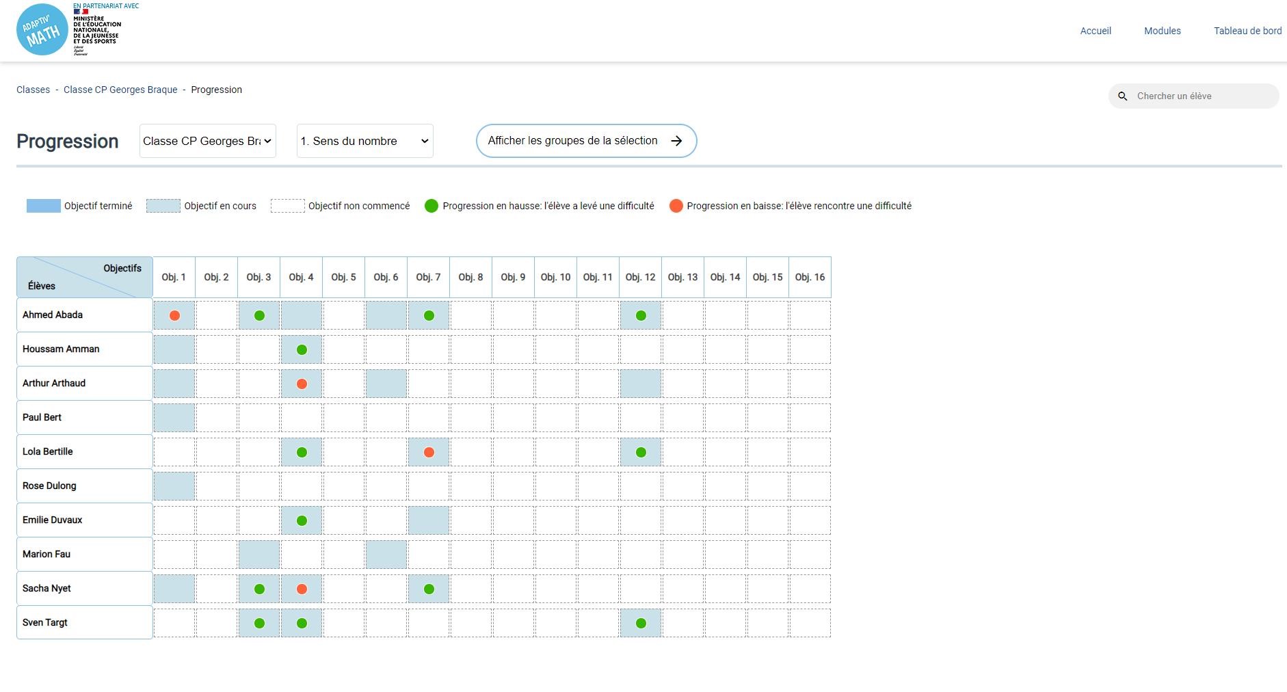Click green dot for Ahmed Abada Obj. 12
Screen dimensions: 1287x692
tap(641, 315)
